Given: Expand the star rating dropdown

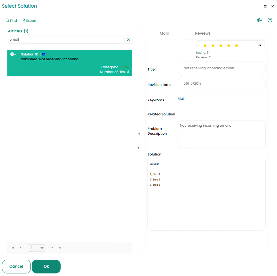Looking at the screenshot, I should coord(260,46).
